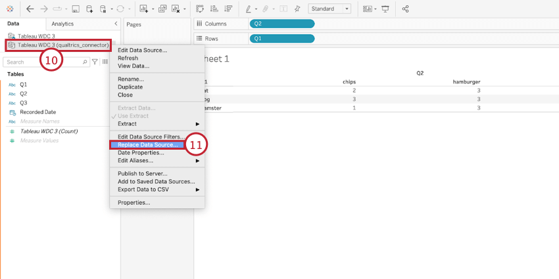Viewport: 559px width, 279px height.
Task: Open the Show/Hide Cards dropdown arrow
Action: tap(376, 9)
